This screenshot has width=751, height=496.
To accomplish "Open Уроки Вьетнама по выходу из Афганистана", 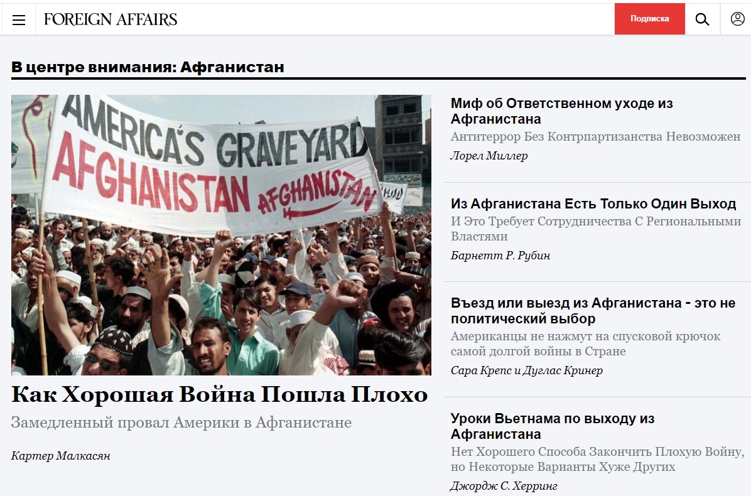I will (x=552, y=426).
